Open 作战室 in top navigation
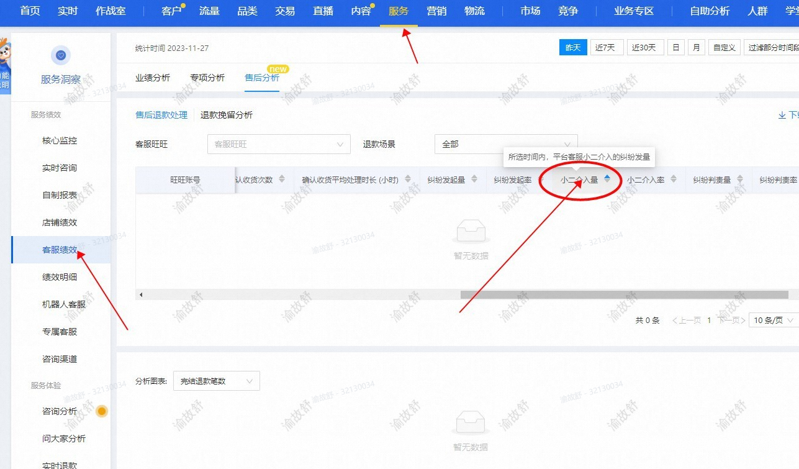Screen dimensions: 799x469 point(111,11)
